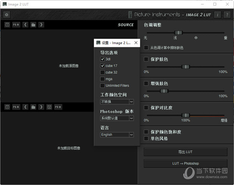Click the 未加载目标图像 target preview area
Image resolution: width=234 pixels, height=185 pixels.
(69, 148)
